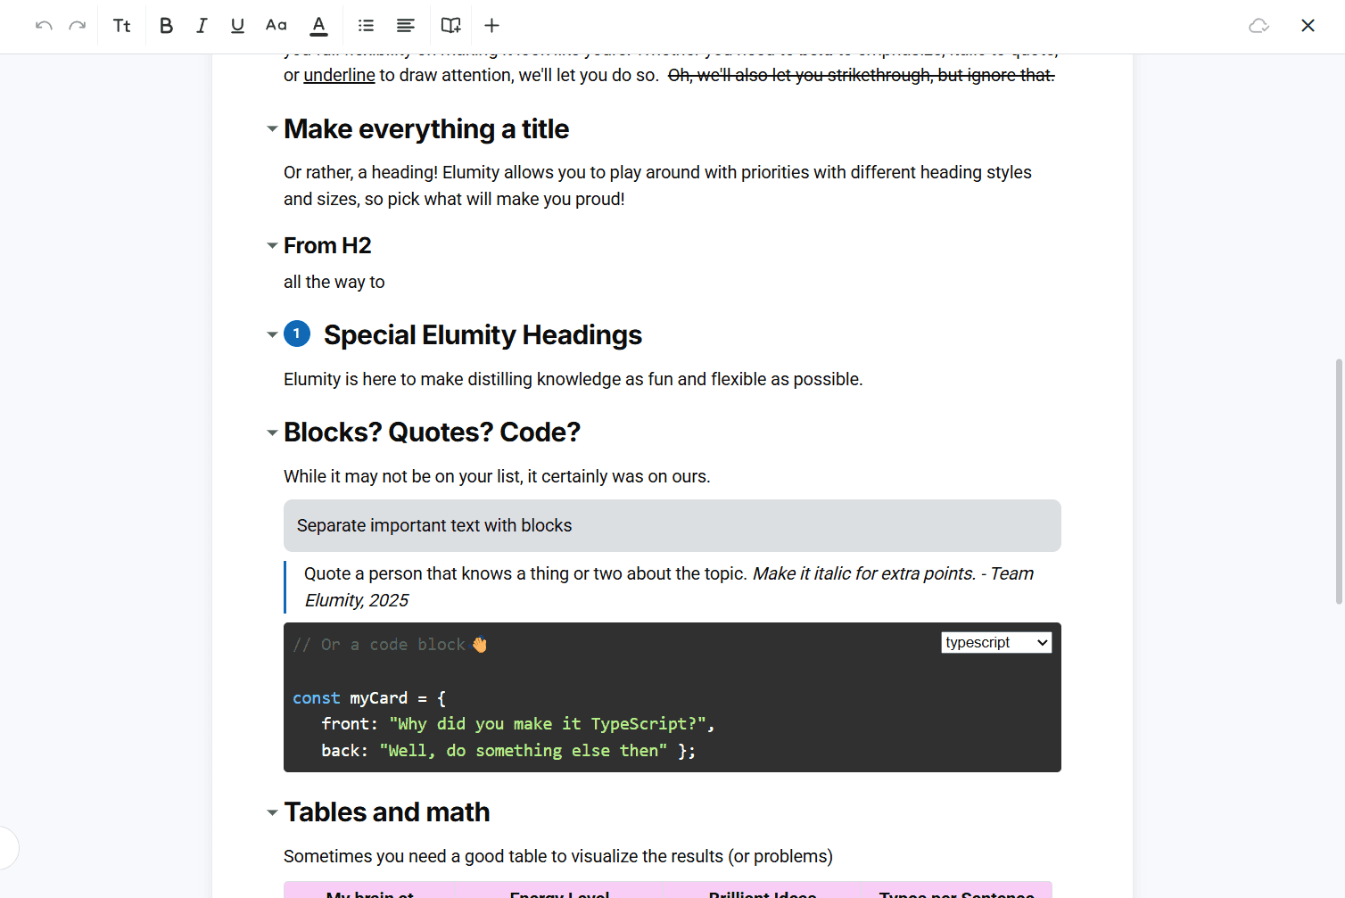Open text alignment options
This screenshot has width=1345, height=898.
tap(406, 26)
